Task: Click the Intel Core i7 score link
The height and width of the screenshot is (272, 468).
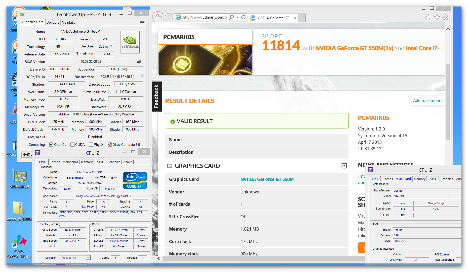Action: (422, 48)
